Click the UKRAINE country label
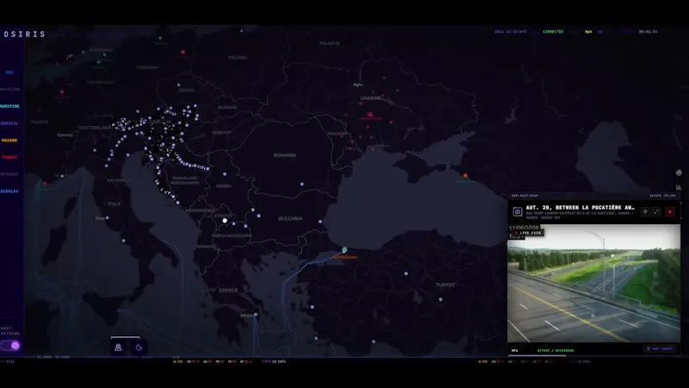Viewport: 689px width, 388px height. [x=371, y=98]
